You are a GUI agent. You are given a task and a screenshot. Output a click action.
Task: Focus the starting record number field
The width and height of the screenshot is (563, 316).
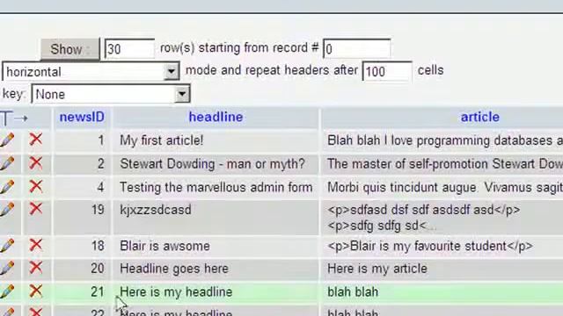tap(357, 49)
